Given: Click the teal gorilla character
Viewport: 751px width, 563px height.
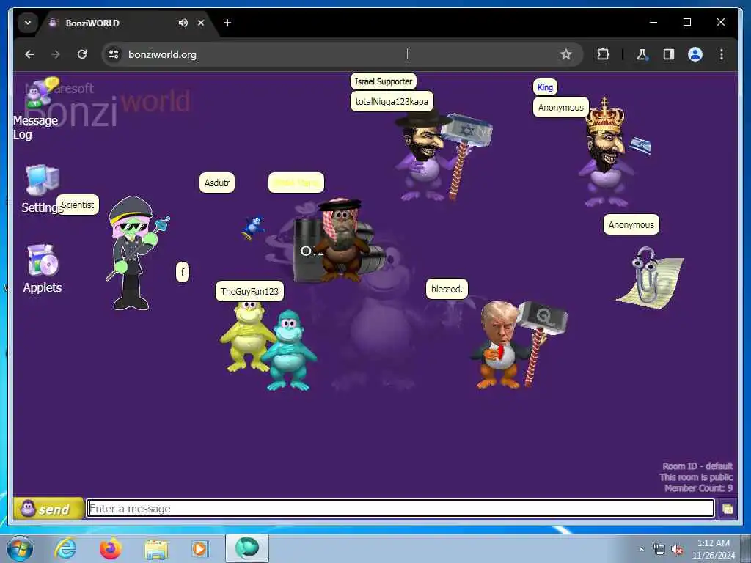Looking at the screenshot, I should pos(289,351).
